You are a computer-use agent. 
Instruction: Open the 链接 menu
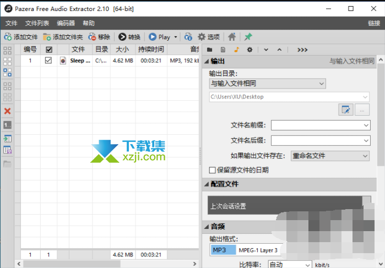point(374,23)
